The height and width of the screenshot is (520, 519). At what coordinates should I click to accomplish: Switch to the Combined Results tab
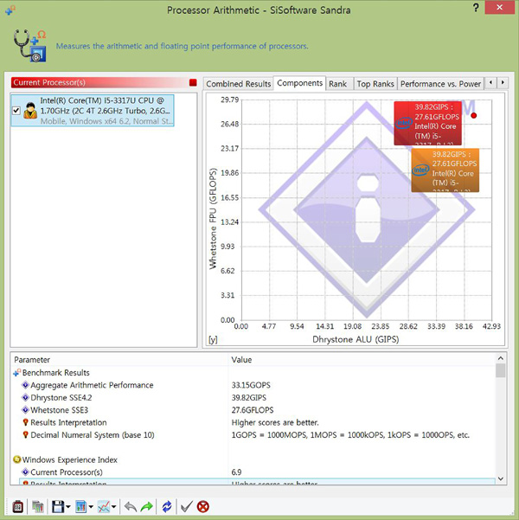pyautogui.click(x=239, y=84)
